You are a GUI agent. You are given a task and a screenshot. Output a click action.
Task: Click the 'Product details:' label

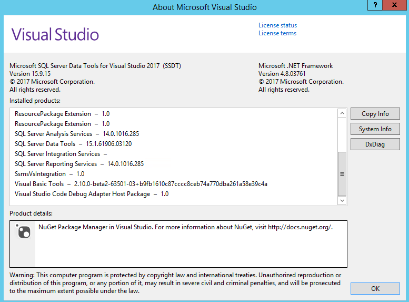click(x=31, y=213)
